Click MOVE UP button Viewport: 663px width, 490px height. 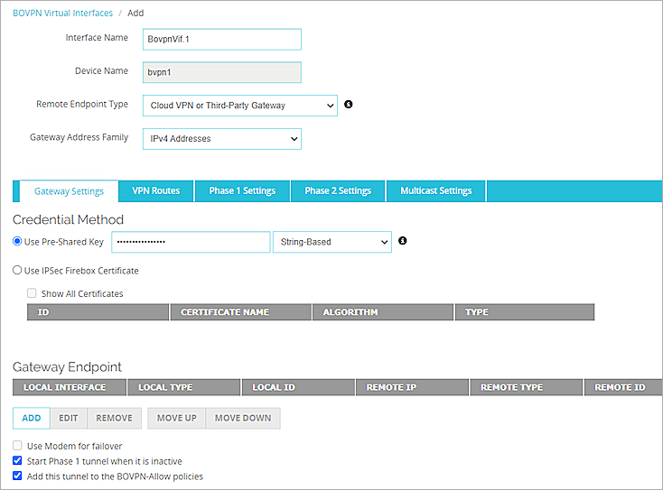[x=177, y=418]
